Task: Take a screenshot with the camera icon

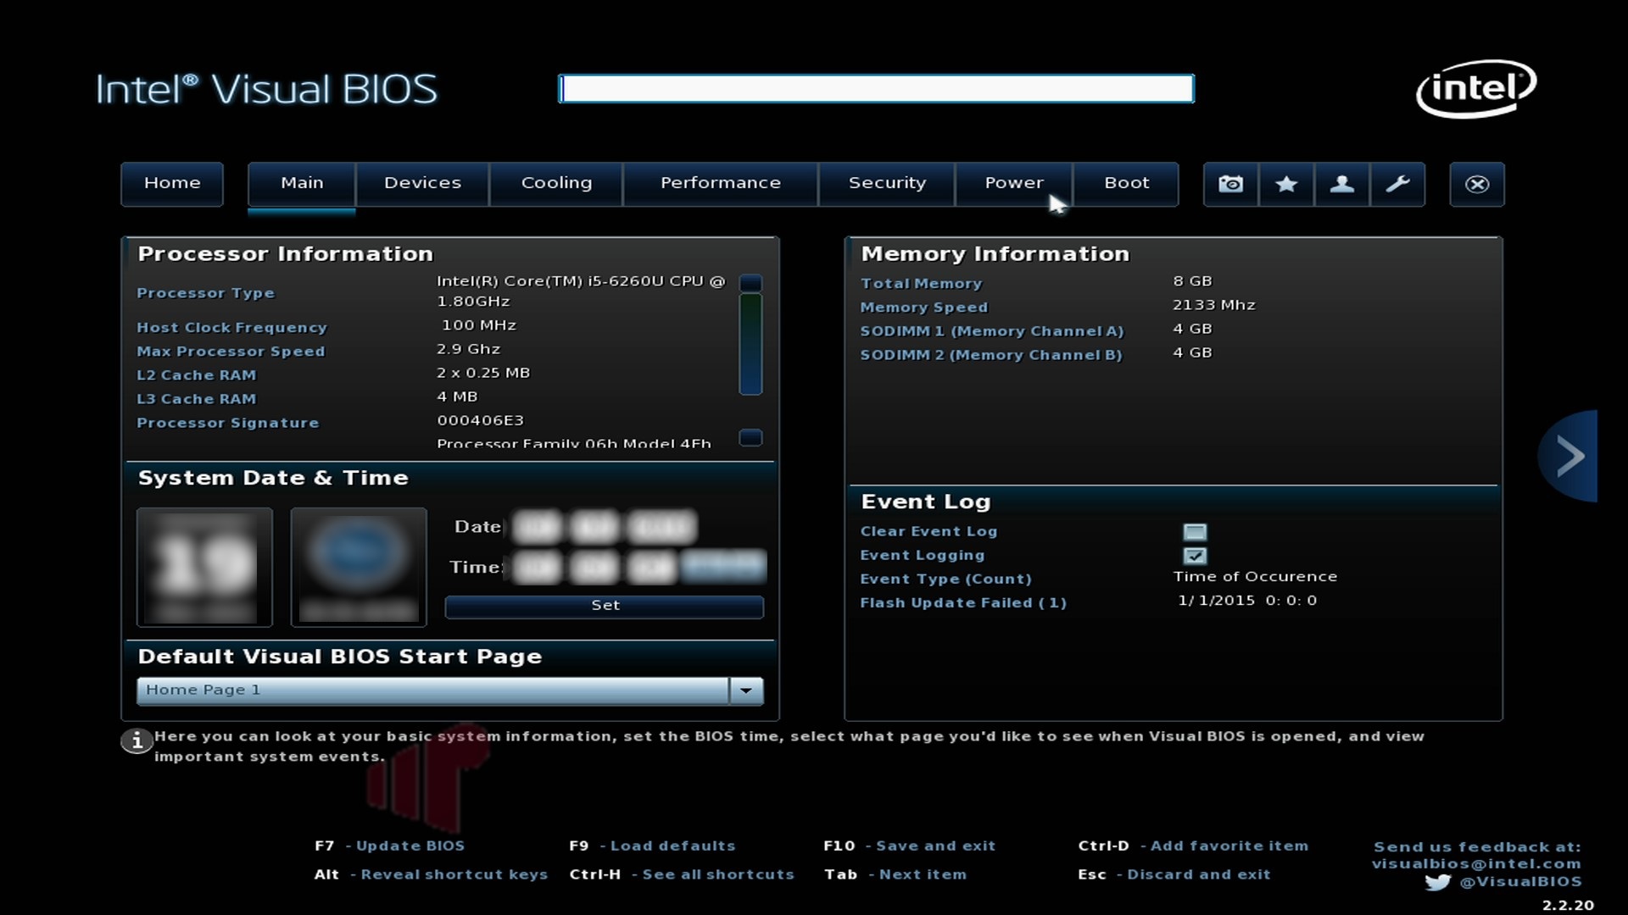Action: (x=1231, y=184)
